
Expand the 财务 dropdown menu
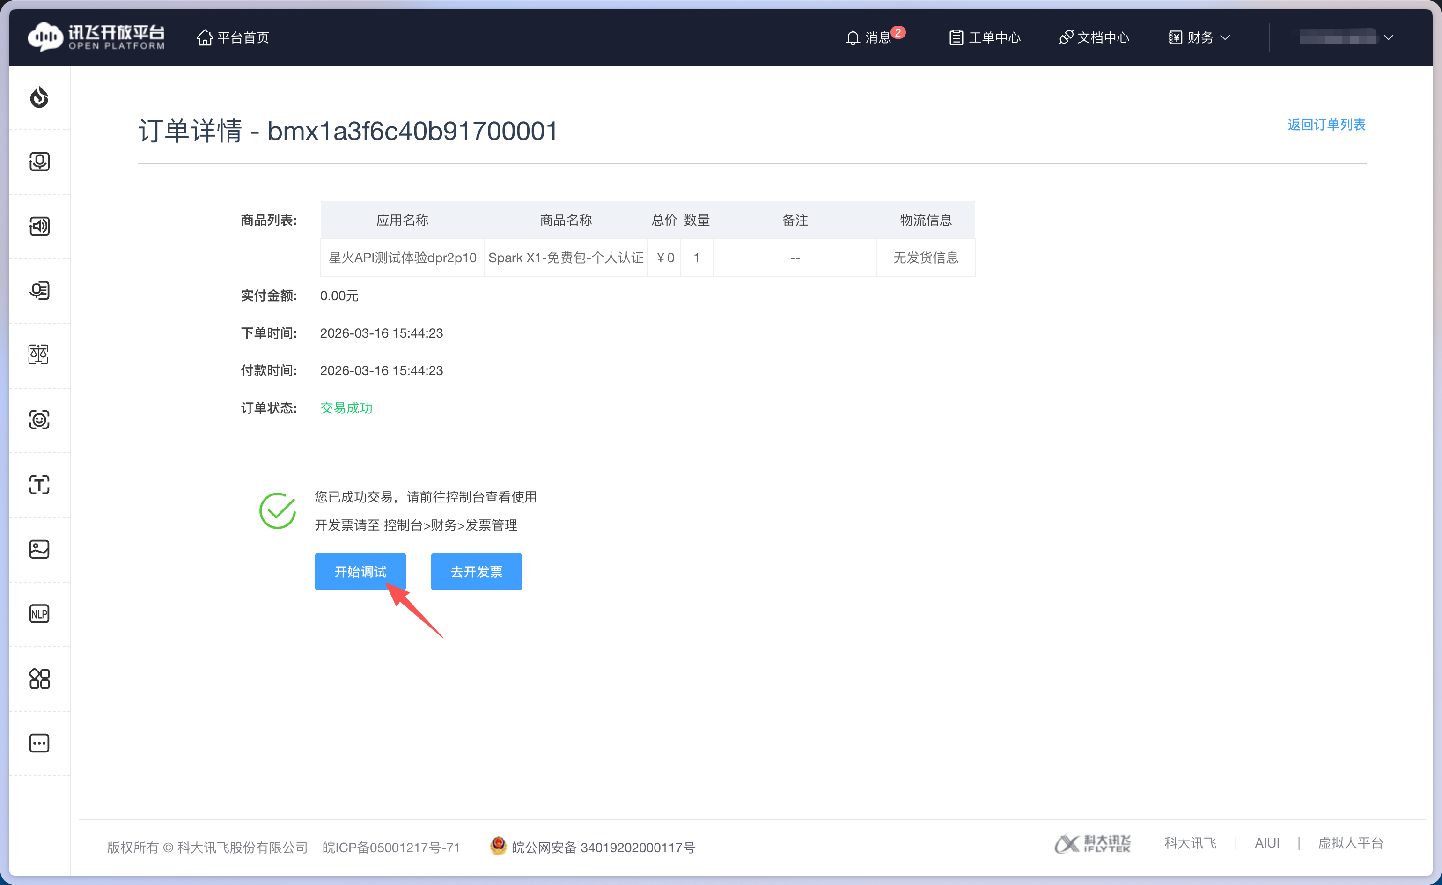pyautogui.click(x=1198, y=37)
